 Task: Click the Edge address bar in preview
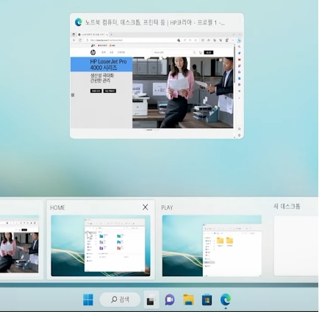point(130,40)
